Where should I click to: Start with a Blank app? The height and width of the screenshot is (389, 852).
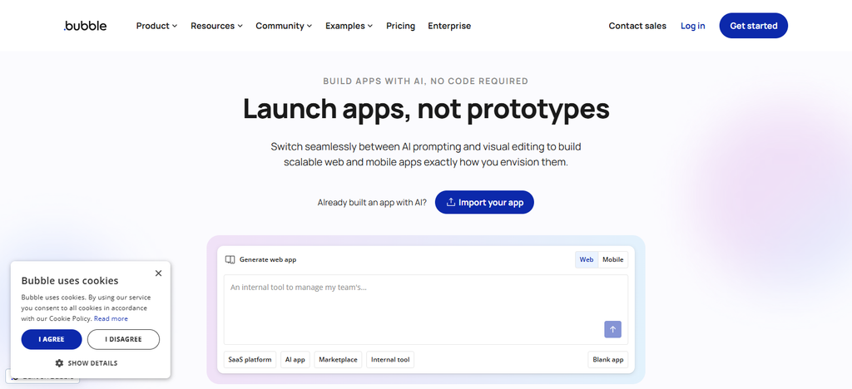(608, 360)
